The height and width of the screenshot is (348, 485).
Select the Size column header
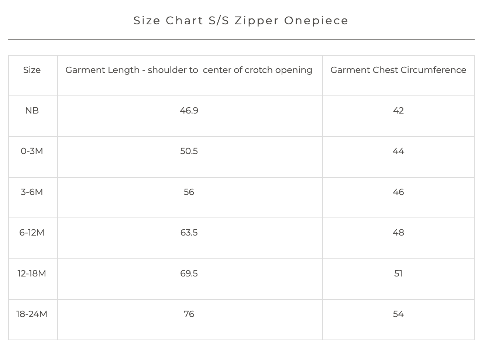32,70
